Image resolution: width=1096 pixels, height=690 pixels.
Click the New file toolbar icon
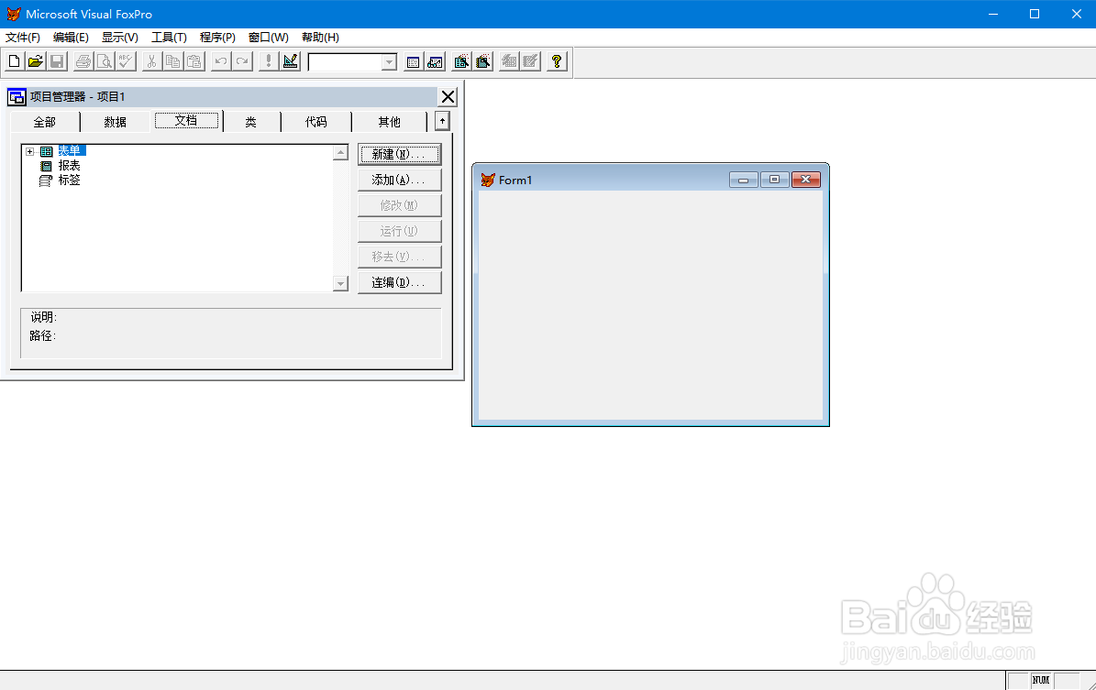[14, 61]
